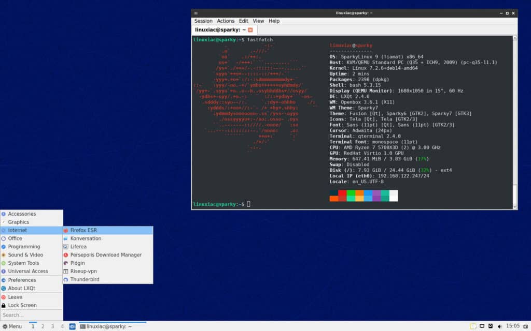Click the 'Swap: Disabled' line
531x331 pixels.
pos(350,164)
